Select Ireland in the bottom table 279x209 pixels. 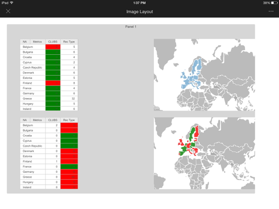27,187
